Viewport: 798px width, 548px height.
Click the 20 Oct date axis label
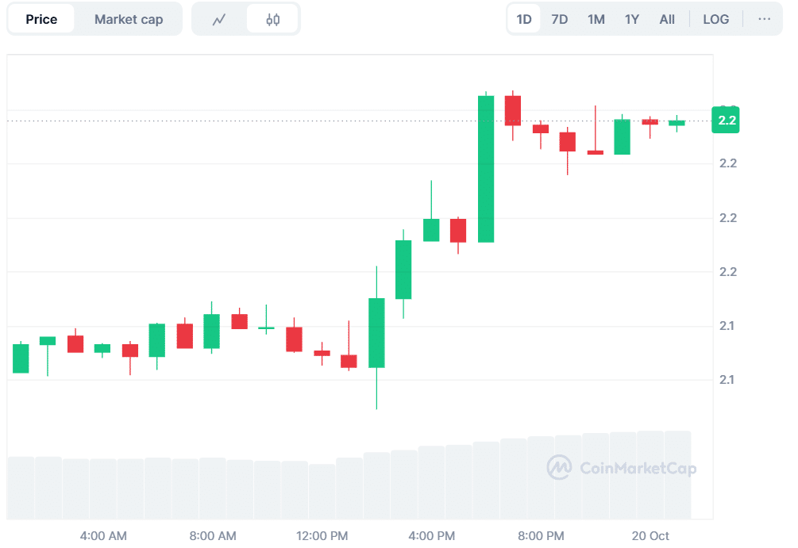pos(650,535)
